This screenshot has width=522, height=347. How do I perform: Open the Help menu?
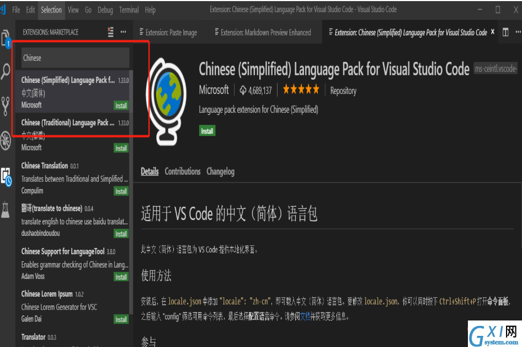click(150, 10)
